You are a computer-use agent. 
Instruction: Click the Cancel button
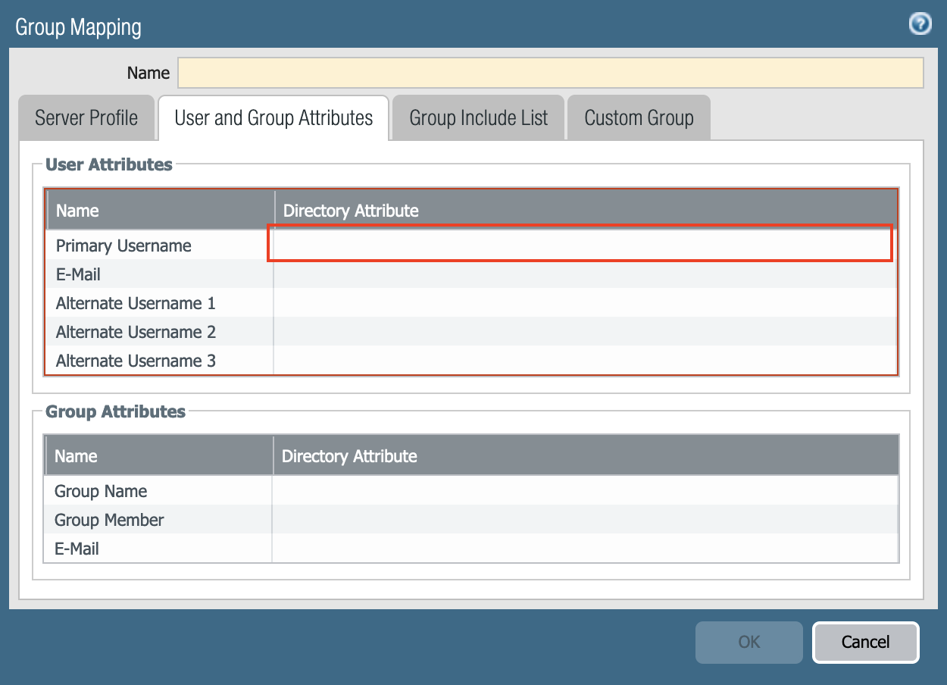[865, 642]
